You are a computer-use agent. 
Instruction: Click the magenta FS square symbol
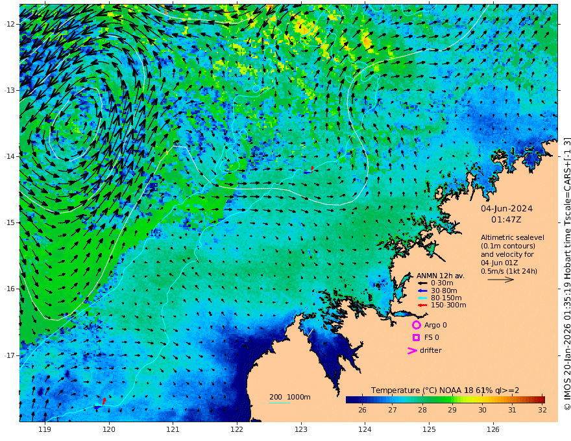pyautogui.click(x=416, y=338)
